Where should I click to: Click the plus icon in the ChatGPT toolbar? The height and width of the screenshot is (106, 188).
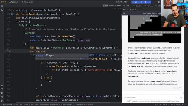(130, 10)
